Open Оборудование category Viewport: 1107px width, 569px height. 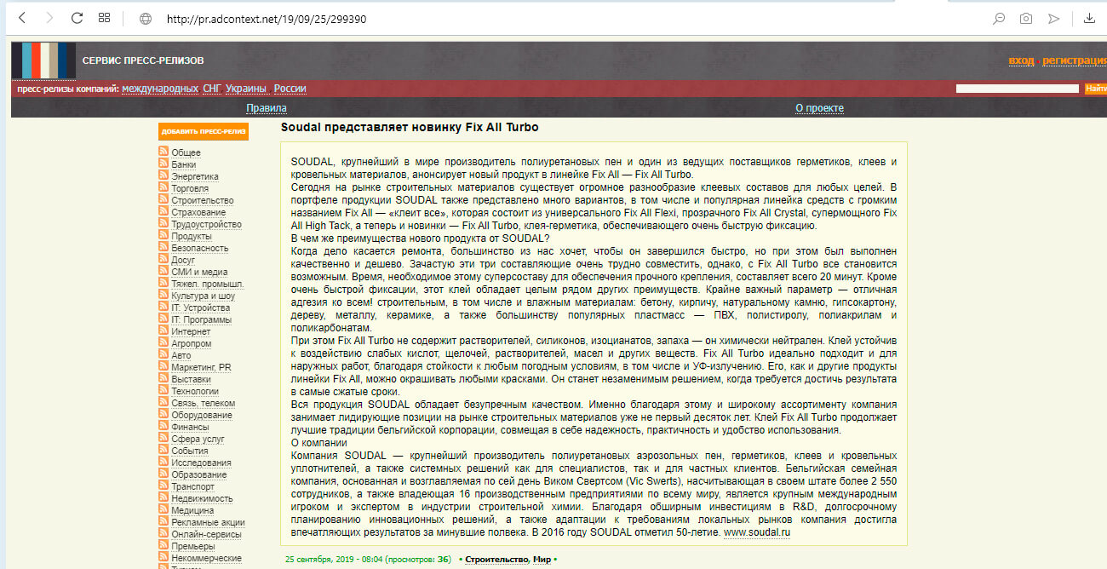pos(202,416)
